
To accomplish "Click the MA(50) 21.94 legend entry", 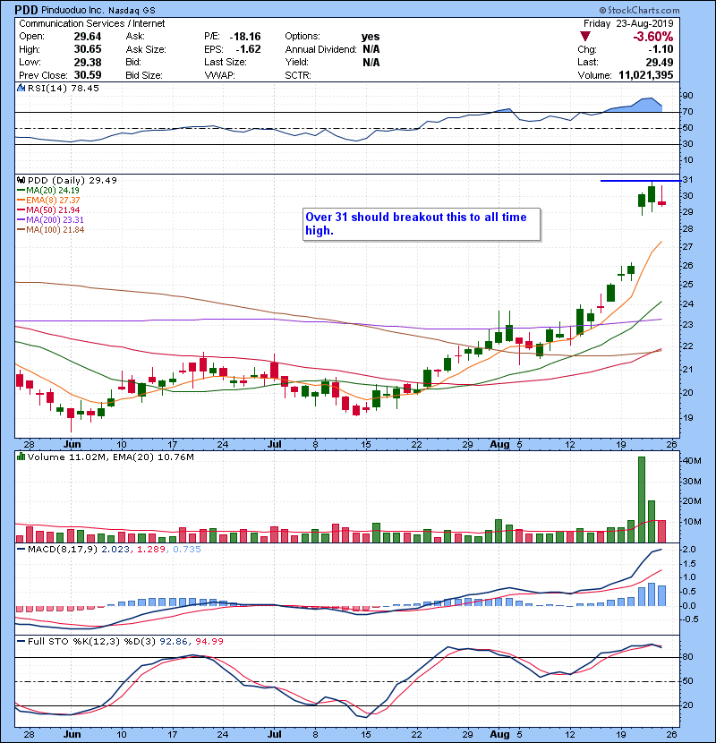I will pyautogui.click(x=48, y=209).
